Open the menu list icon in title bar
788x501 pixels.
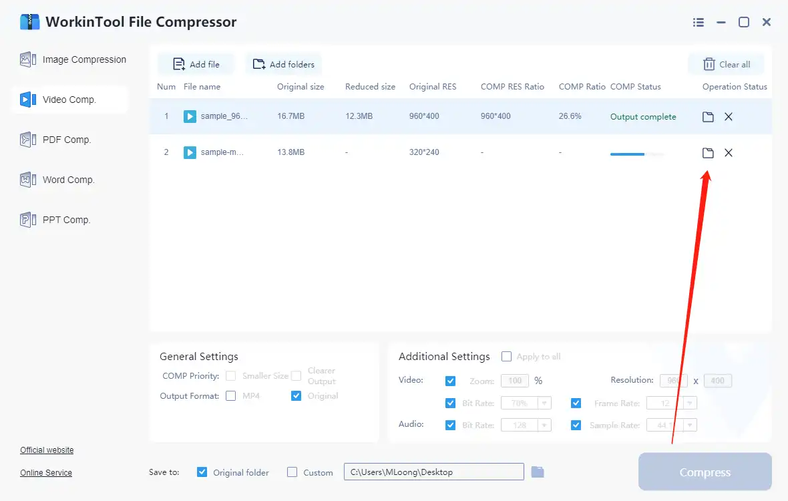[x=698, y=22]
